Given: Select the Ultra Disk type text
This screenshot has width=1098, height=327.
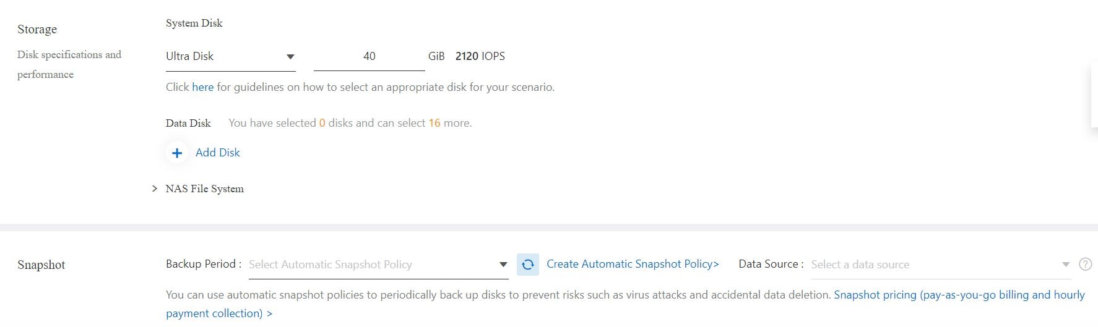Looking at the screenshot, I should (x=189, y=56).
